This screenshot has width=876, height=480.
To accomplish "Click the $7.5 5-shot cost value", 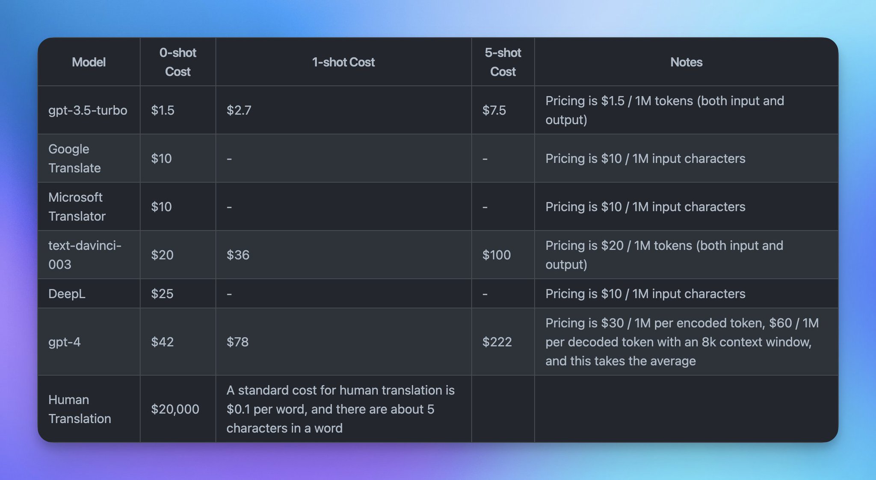I will tap(494, 110).
